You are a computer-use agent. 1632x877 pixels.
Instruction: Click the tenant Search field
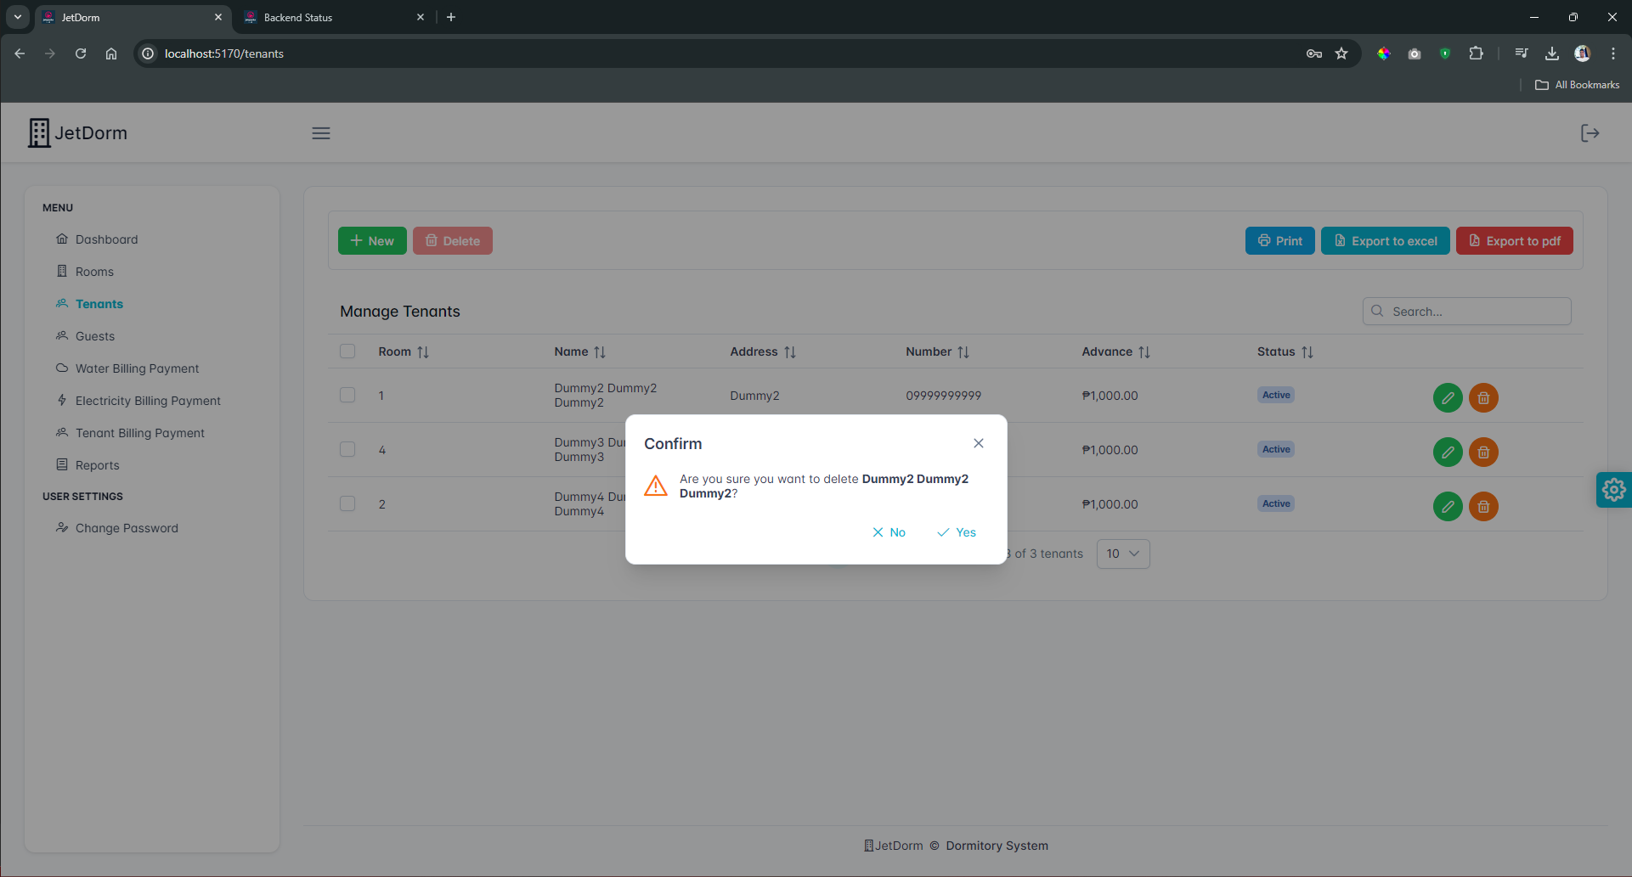pos(1467,312)
